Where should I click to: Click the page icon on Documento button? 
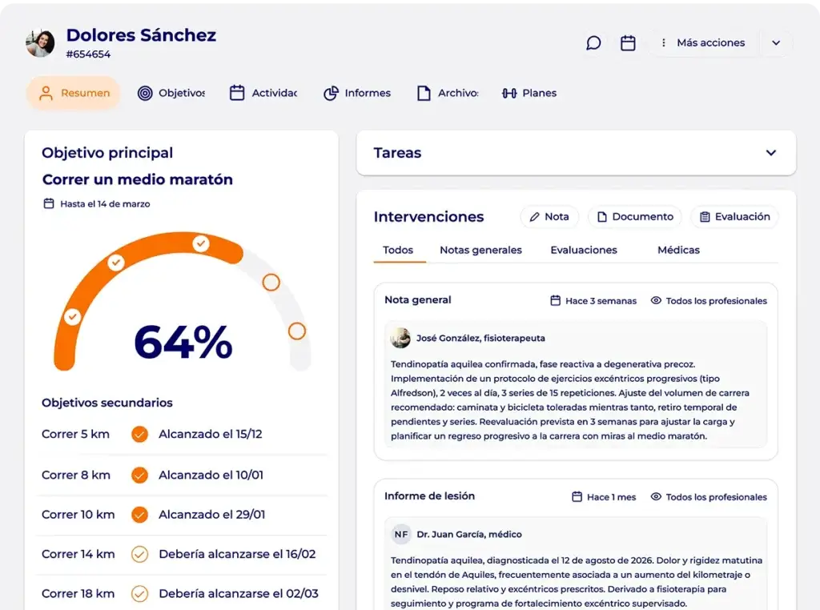point(602,217)
